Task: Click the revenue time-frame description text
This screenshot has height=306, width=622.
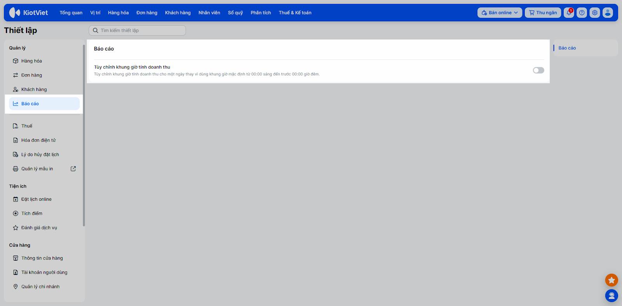Action: coord(207,74)
